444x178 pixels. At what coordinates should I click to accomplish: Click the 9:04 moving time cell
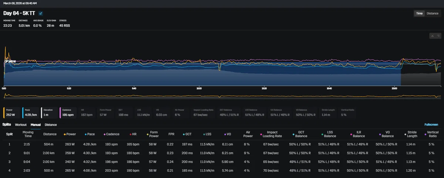click(28, 162)
